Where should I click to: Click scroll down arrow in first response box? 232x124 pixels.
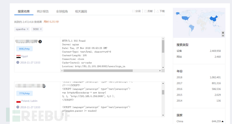pyautogui.click(x=163, y=68)
